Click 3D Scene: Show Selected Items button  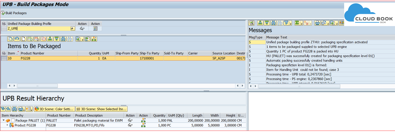pos(101,109)
